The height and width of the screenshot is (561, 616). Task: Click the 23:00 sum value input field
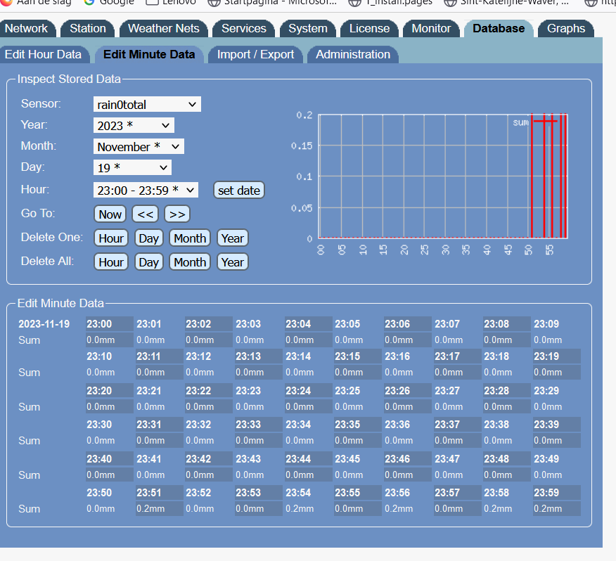pyautogui.click(x=109, y=340)
